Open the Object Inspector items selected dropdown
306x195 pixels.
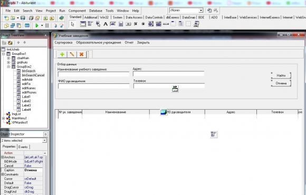[44, 140]
